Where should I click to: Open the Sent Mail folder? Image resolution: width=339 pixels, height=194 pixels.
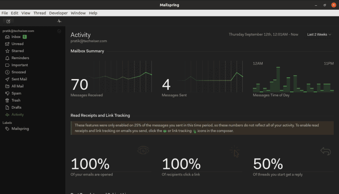click(x=19, y=79)
